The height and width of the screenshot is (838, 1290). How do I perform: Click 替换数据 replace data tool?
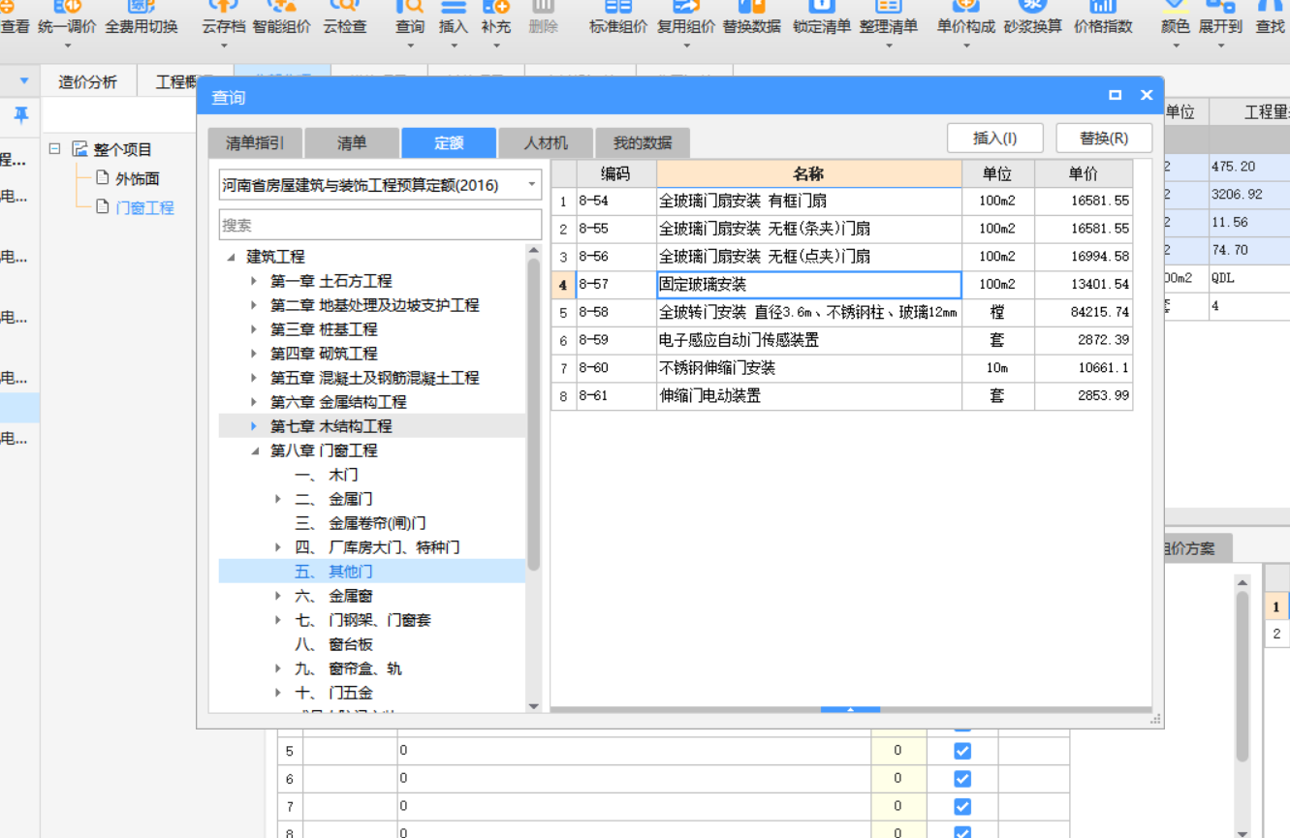(x=751, y=18)
